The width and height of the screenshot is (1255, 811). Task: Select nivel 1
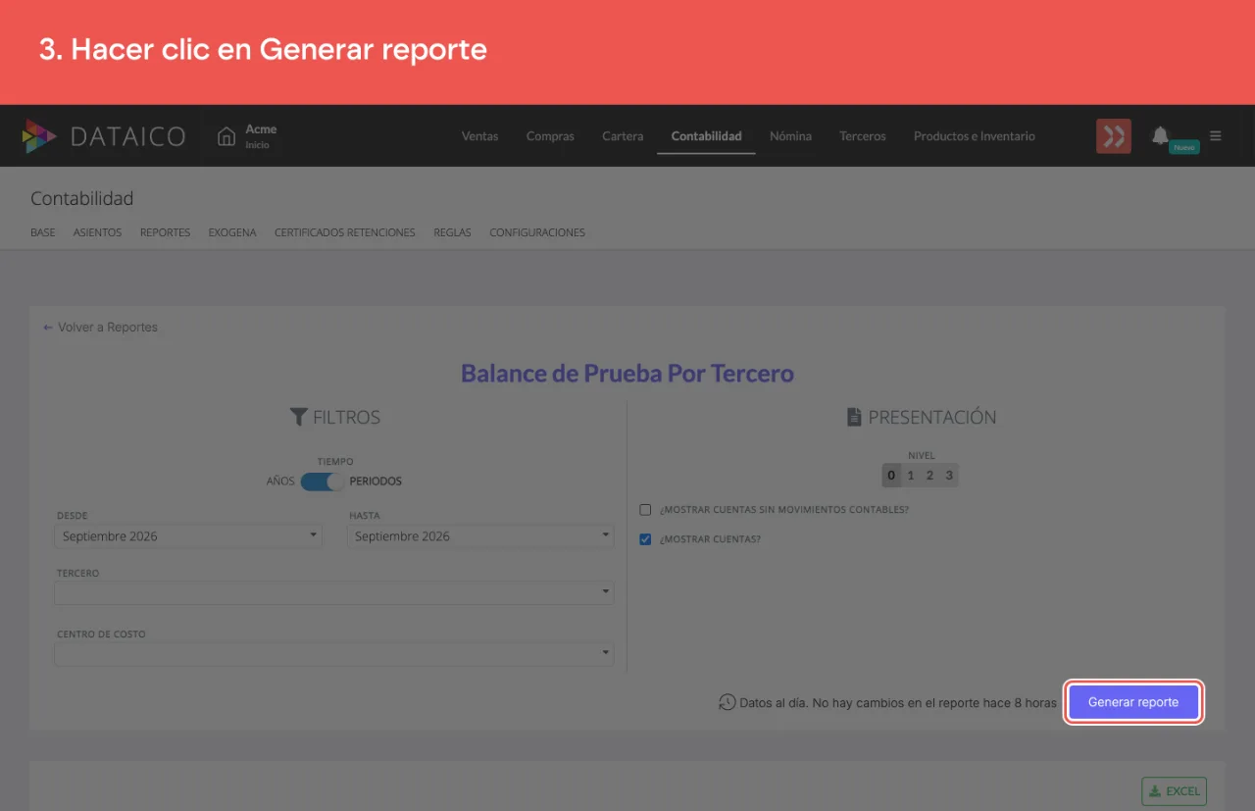(x=911, y=477)
